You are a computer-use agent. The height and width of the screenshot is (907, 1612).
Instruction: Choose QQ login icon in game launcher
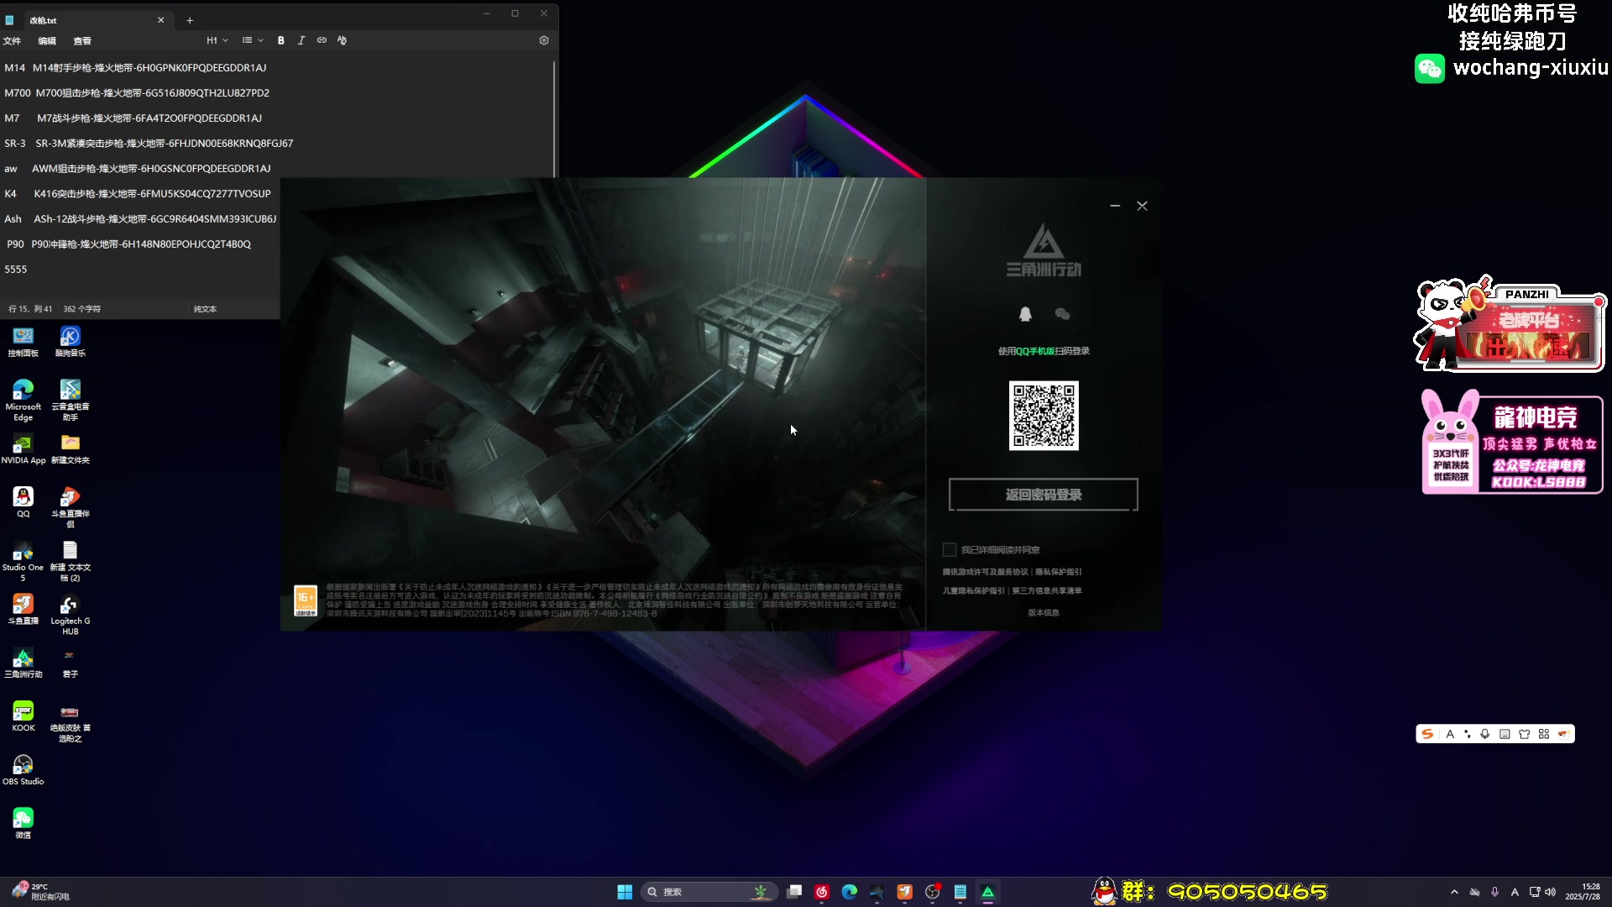1025,314
